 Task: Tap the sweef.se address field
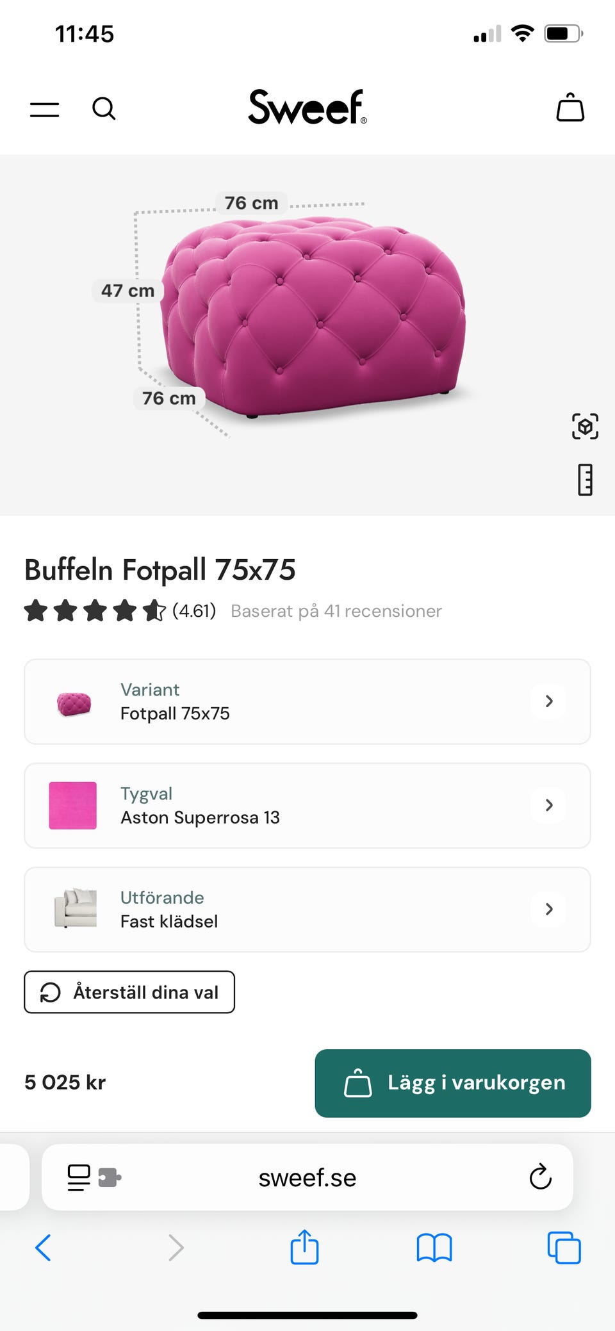[x=307, y=1177]
